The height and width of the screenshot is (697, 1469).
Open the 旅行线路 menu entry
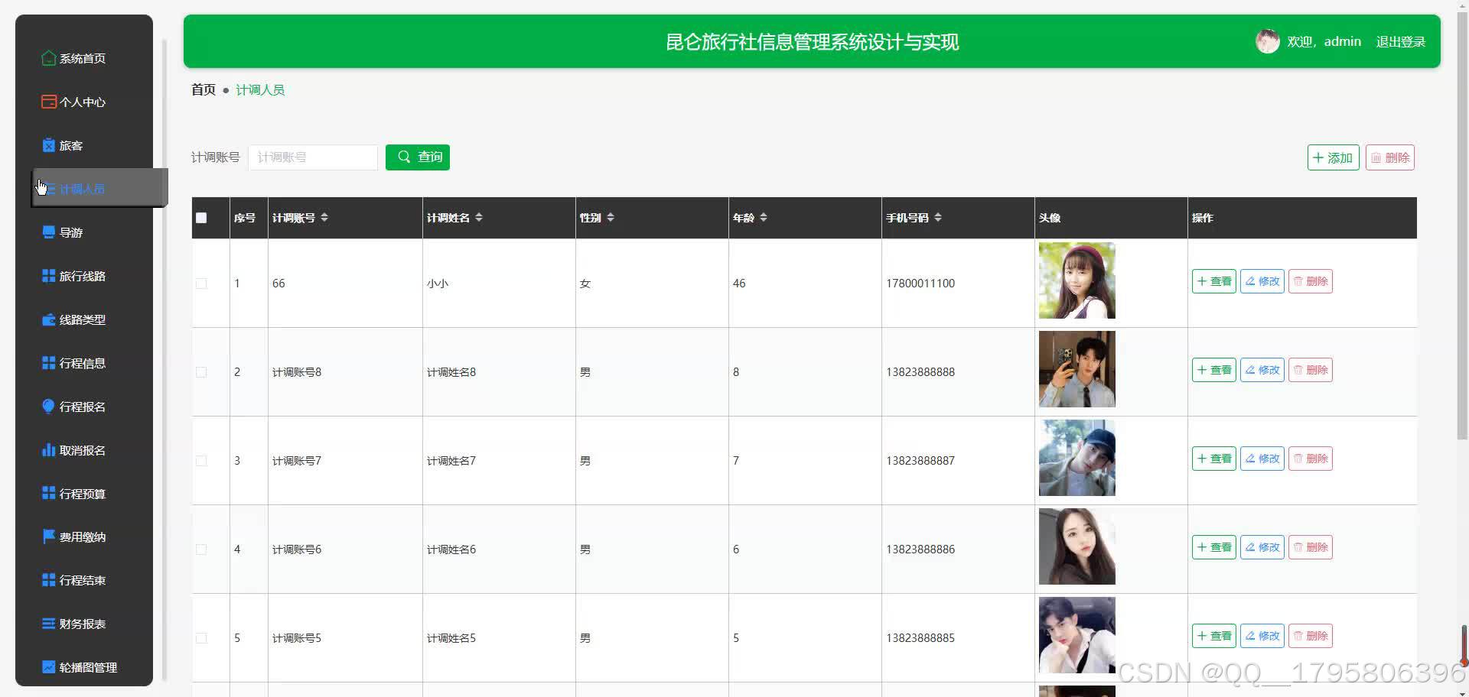pos(84,276)
